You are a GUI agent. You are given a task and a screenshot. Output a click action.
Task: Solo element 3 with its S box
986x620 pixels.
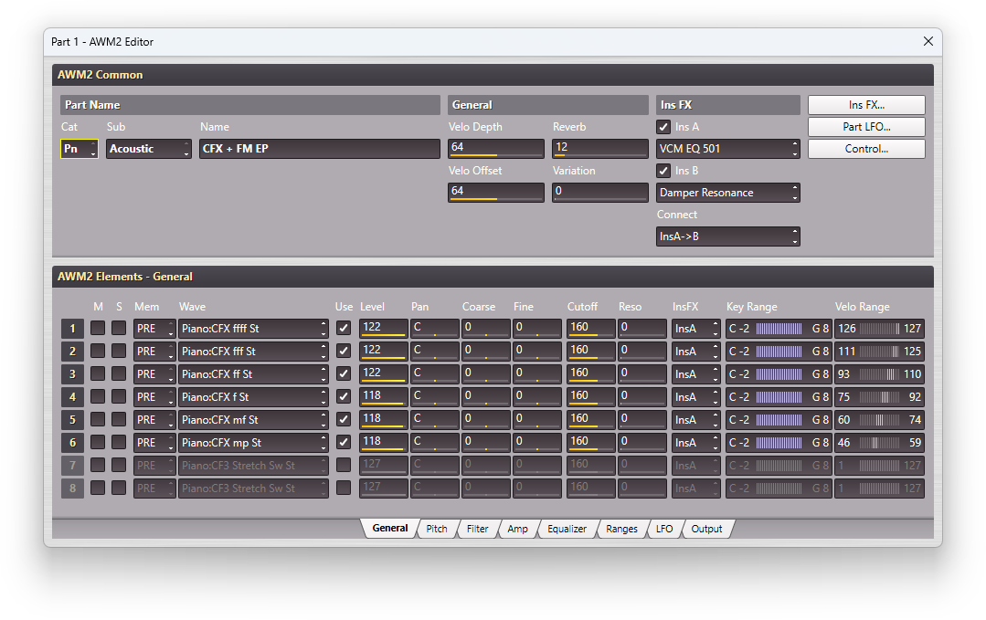point(119,373)
